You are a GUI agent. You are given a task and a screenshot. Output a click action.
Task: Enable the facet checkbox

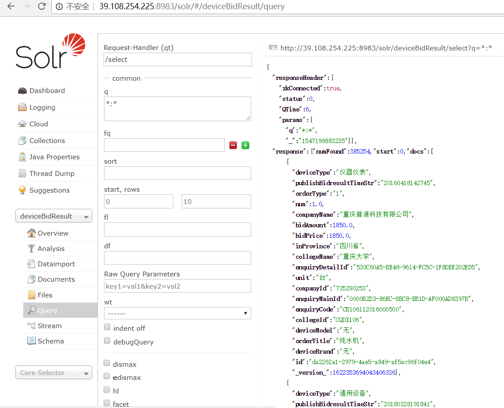[107, 403]
